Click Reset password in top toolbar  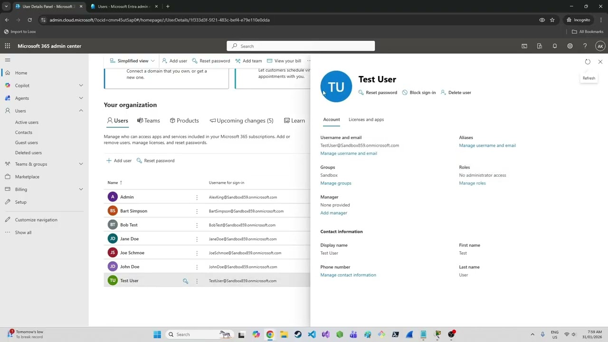[x=211, y=61]
